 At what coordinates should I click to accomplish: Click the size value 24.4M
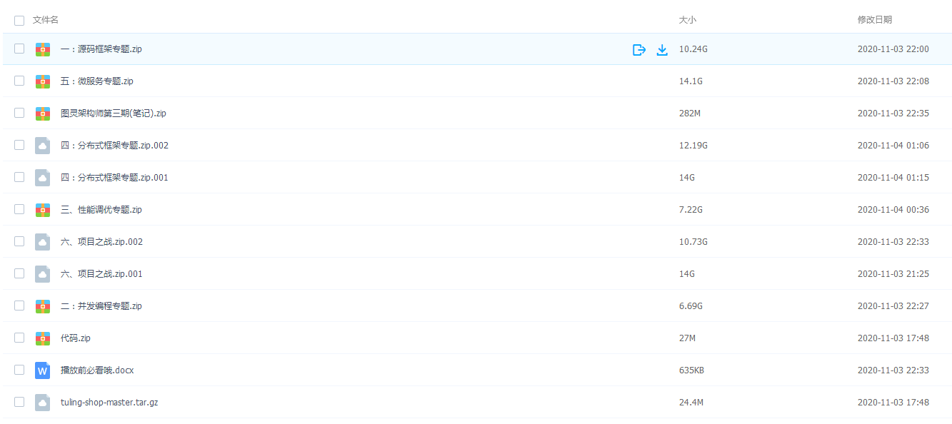[x=691, y=403]
